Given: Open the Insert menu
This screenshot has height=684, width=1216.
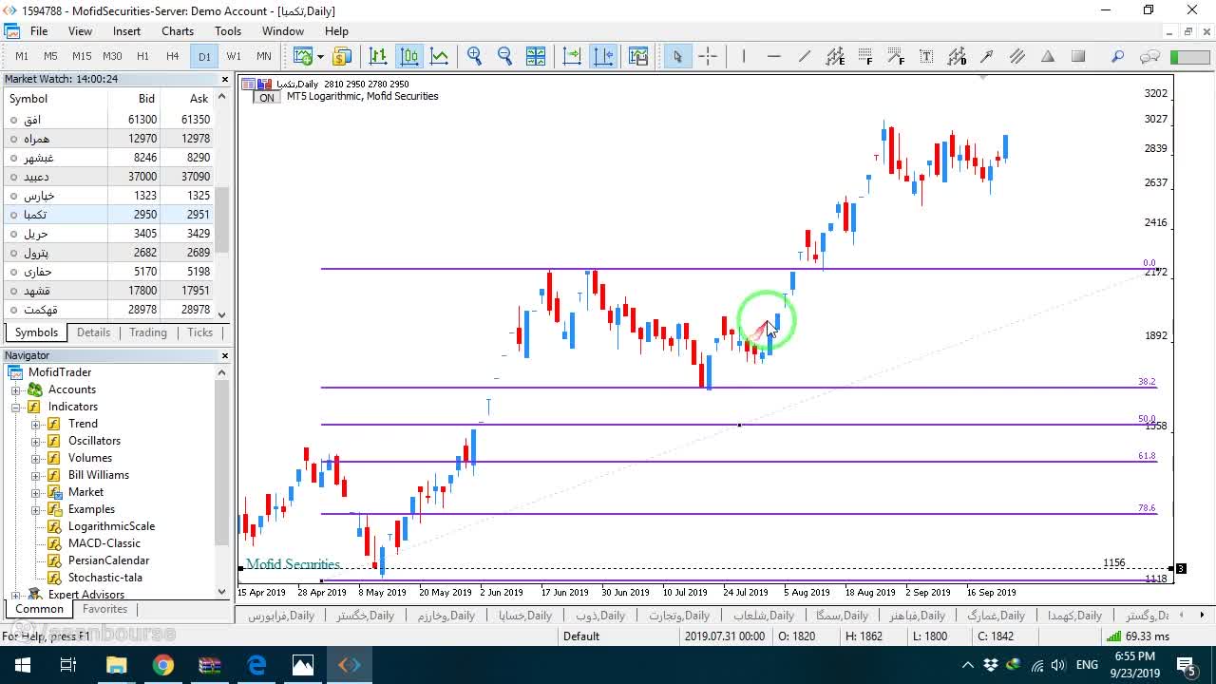Looking at the screenshot, I should 126,31.
